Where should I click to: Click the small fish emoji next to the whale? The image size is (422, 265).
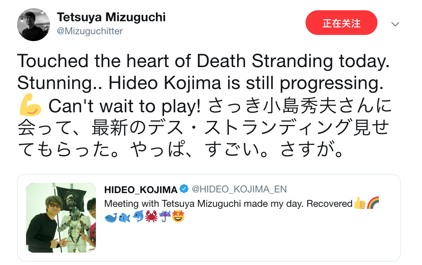124,217
